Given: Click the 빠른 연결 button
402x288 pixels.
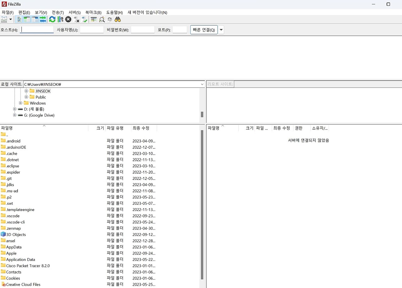Looking at the screenshot, I should coord(204,30).
